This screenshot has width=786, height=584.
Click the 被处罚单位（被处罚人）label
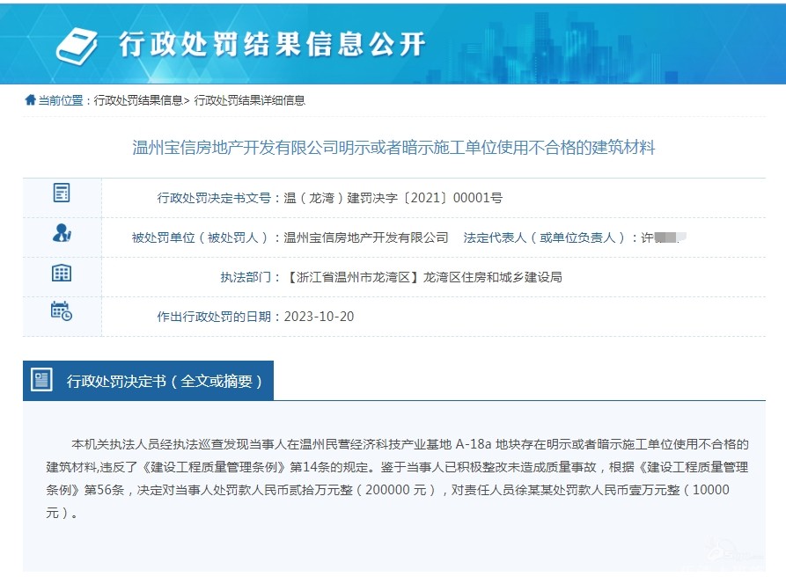200,237
